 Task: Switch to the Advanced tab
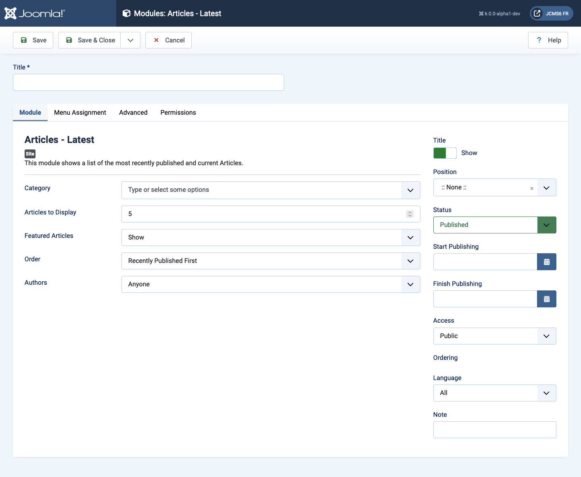(x=133, y=113)
